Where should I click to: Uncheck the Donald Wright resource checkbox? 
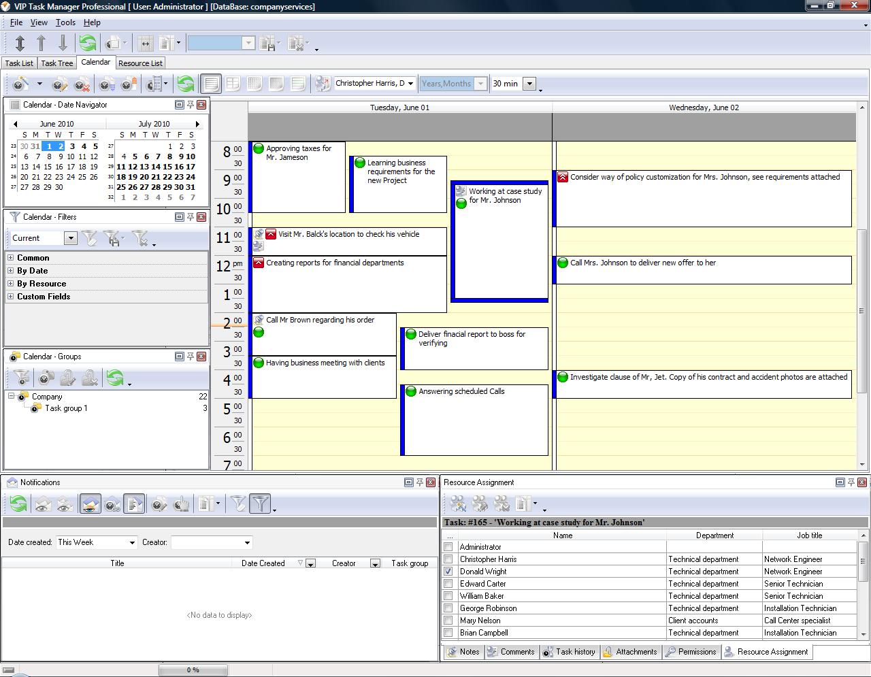point(448,572)
